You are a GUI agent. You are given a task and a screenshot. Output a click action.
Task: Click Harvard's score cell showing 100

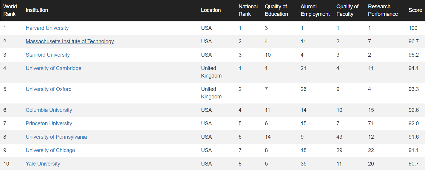(413, 28)
